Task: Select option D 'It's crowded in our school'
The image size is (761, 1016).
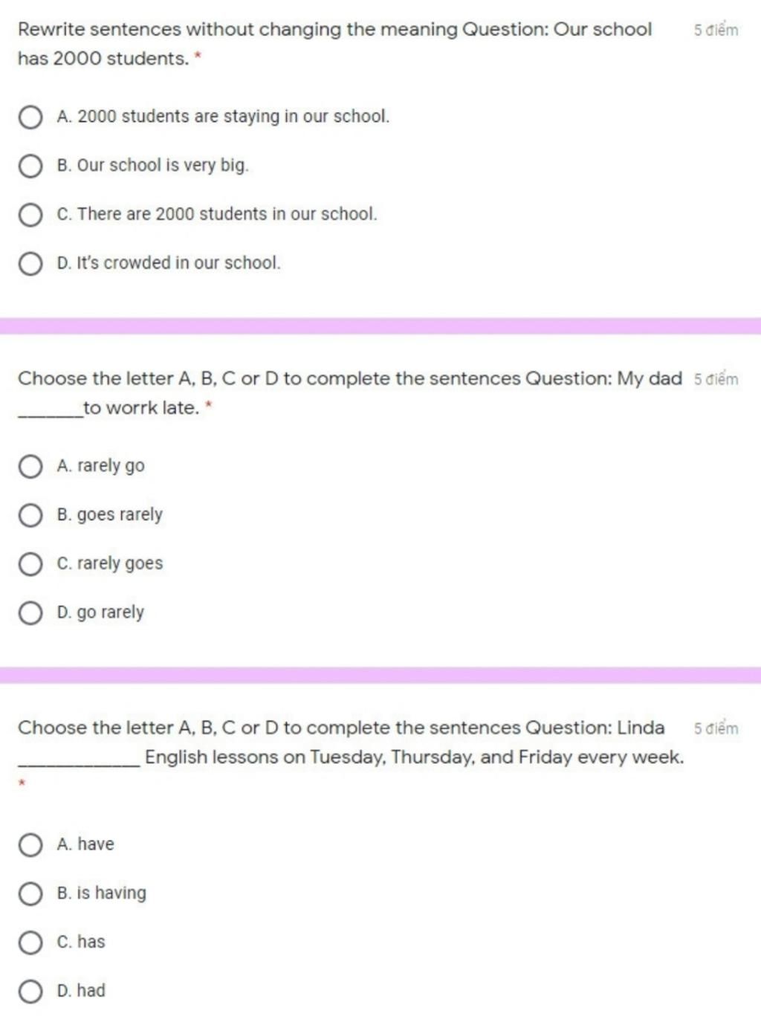Action: 30,264
